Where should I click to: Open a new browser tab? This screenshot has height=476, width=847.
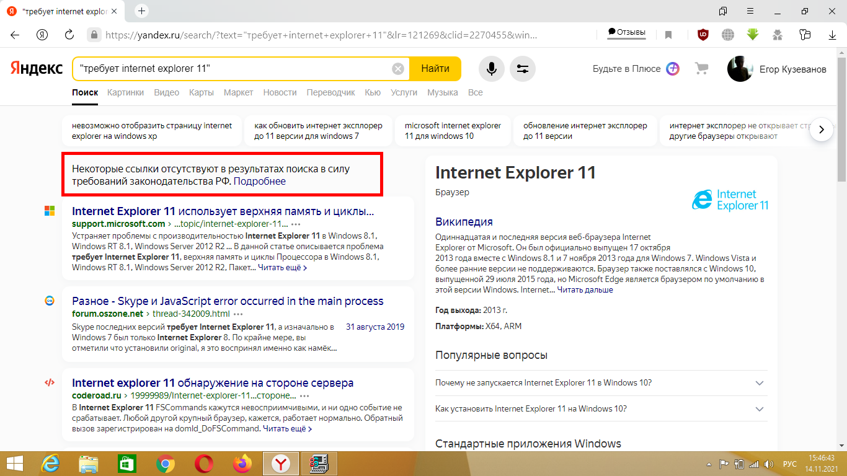click(142, 11)
